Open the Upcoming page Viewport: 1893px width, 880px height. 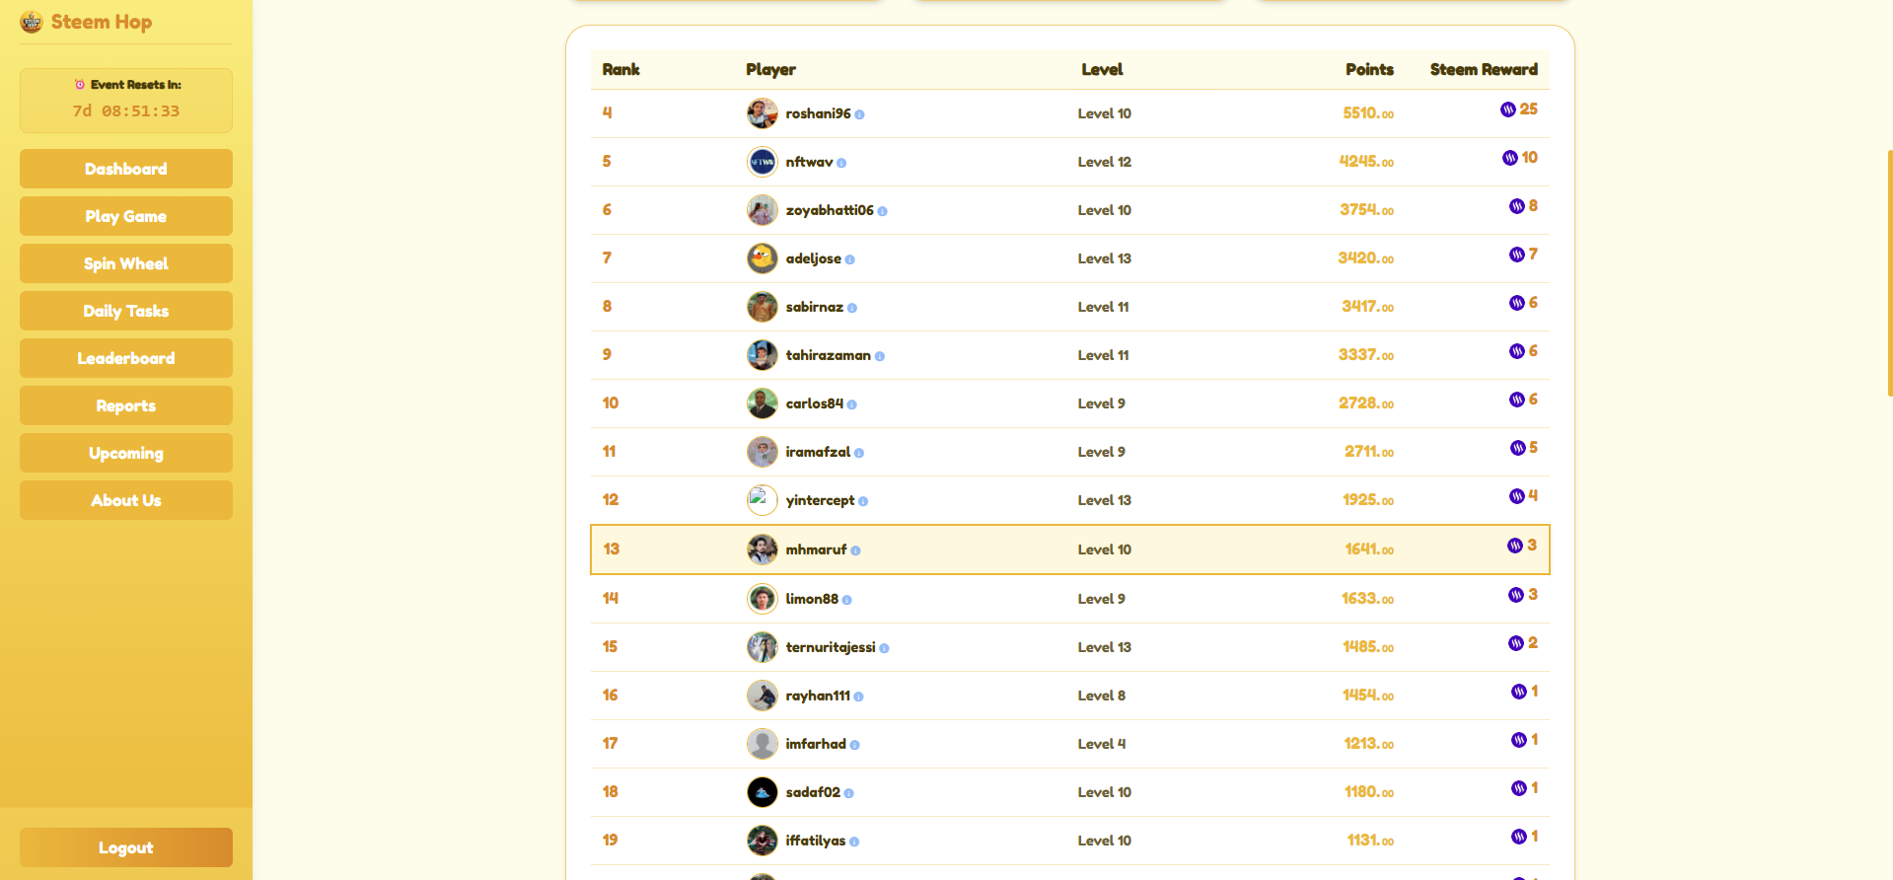point(126,453)
